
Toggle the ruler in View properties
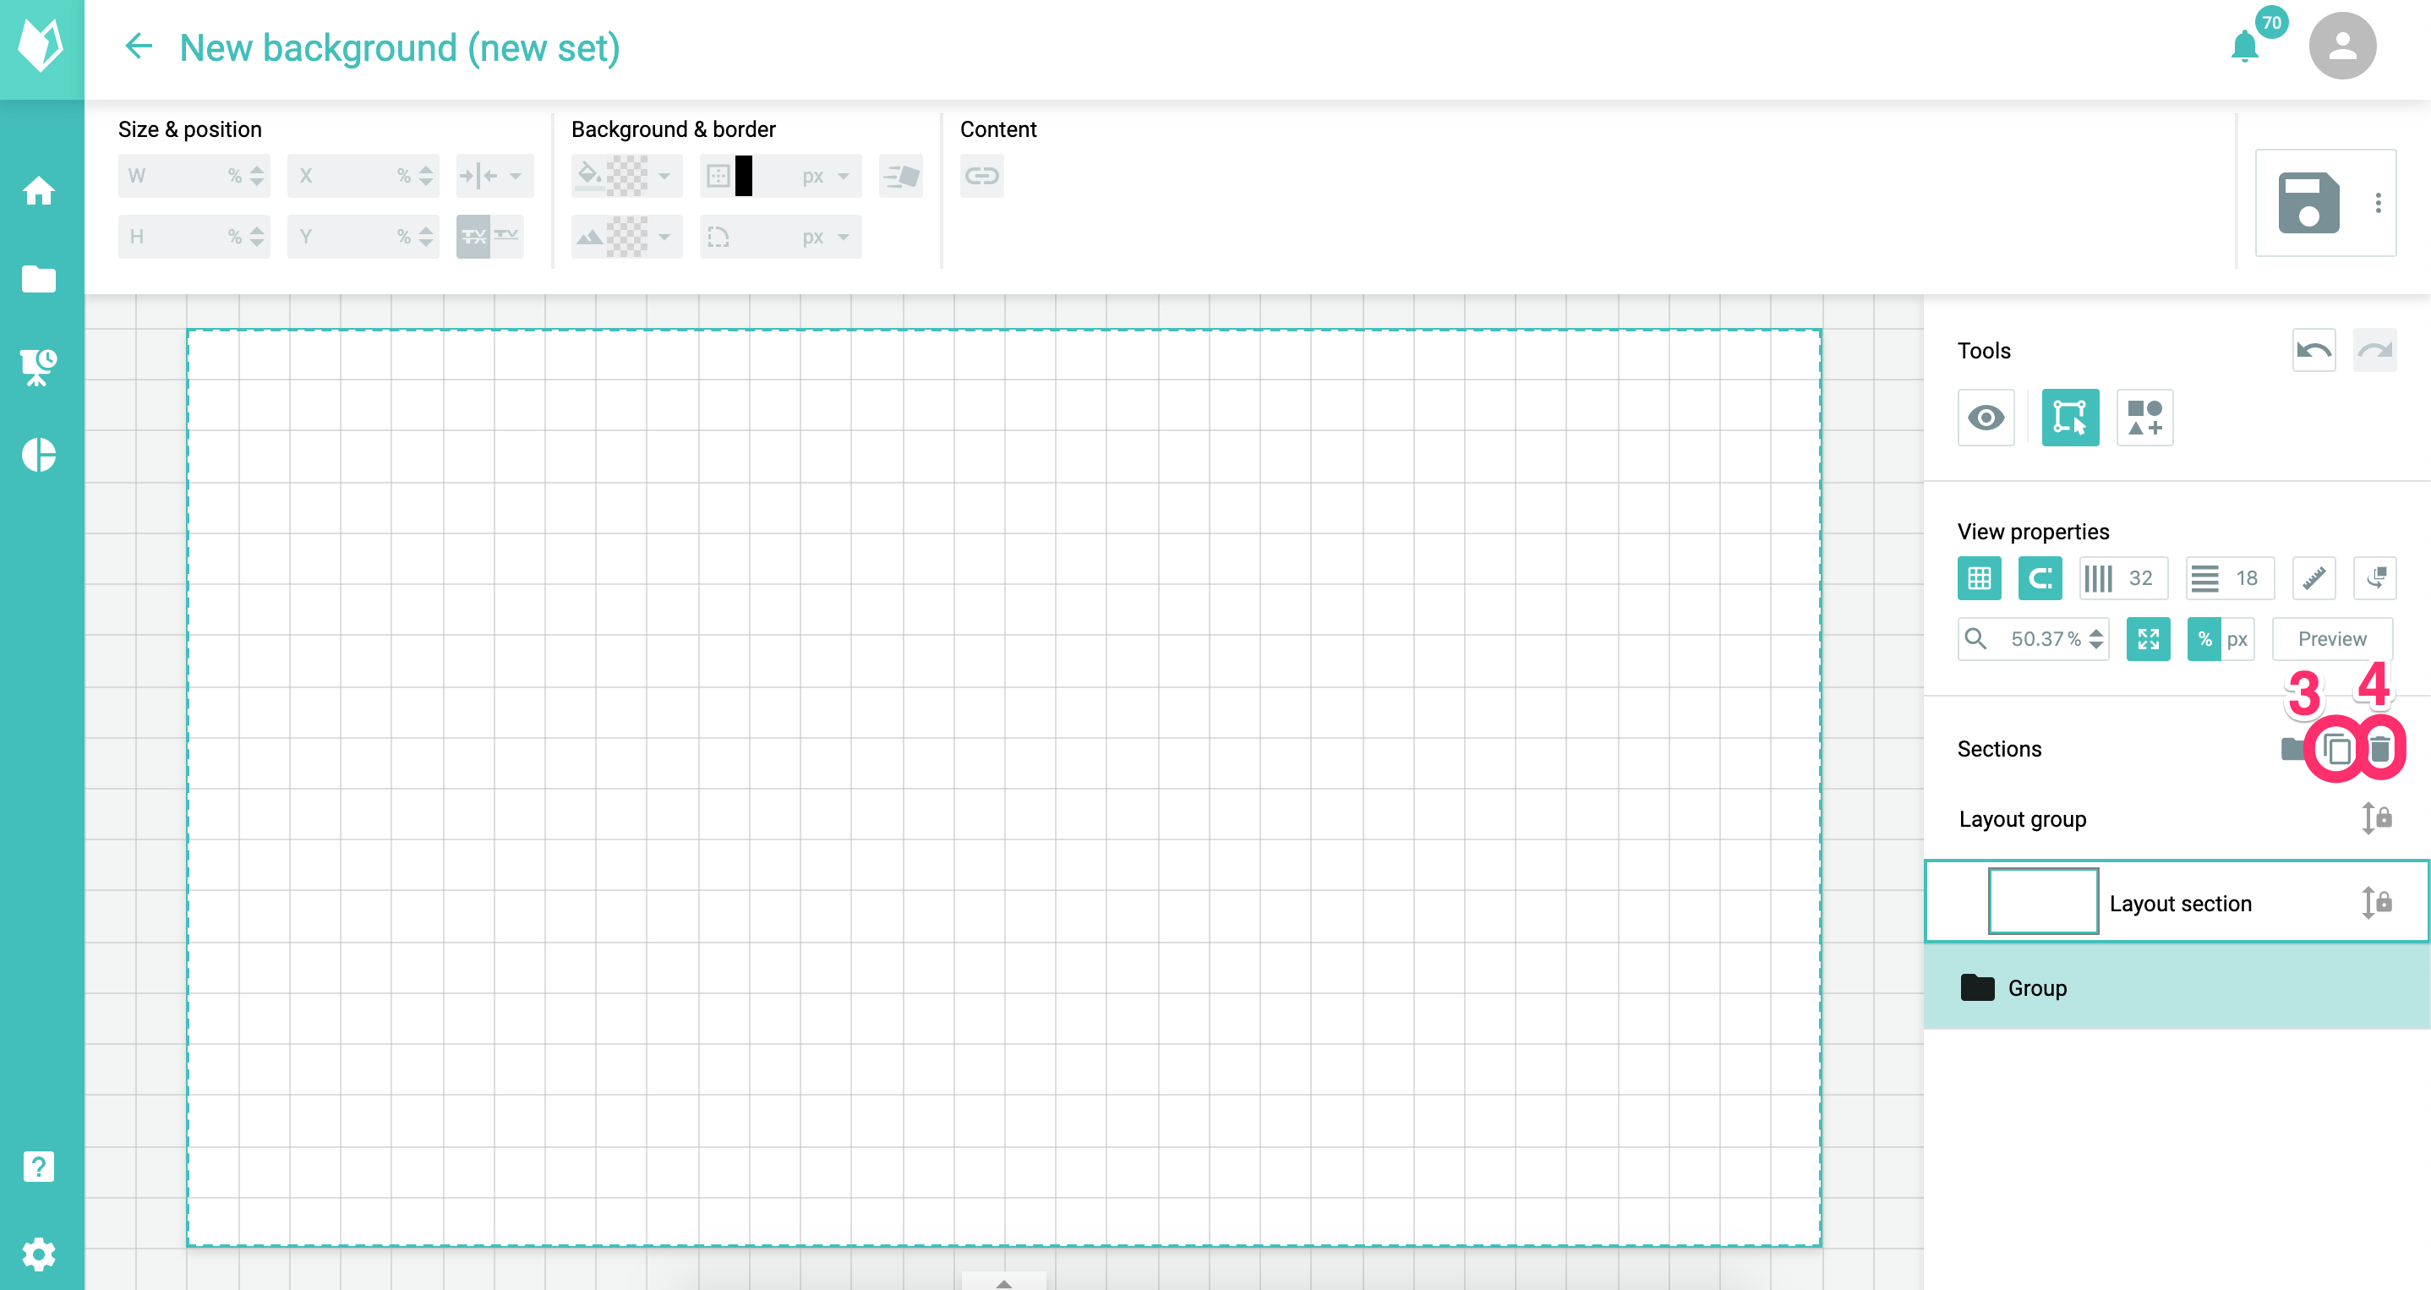click(x=2313, y=577)
